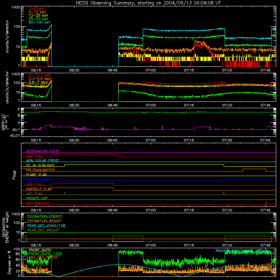Select the 06:15 tick under the Flags panel
The width and height of the screenshot is (280, 280).
pos(36,210)
